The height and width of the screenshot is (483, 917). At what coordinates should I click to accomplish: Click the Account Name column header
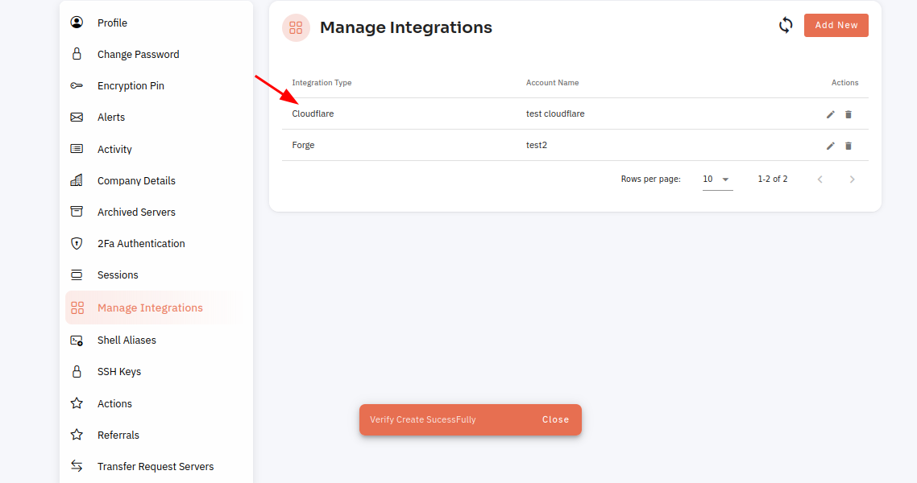[x=552, y=83]
